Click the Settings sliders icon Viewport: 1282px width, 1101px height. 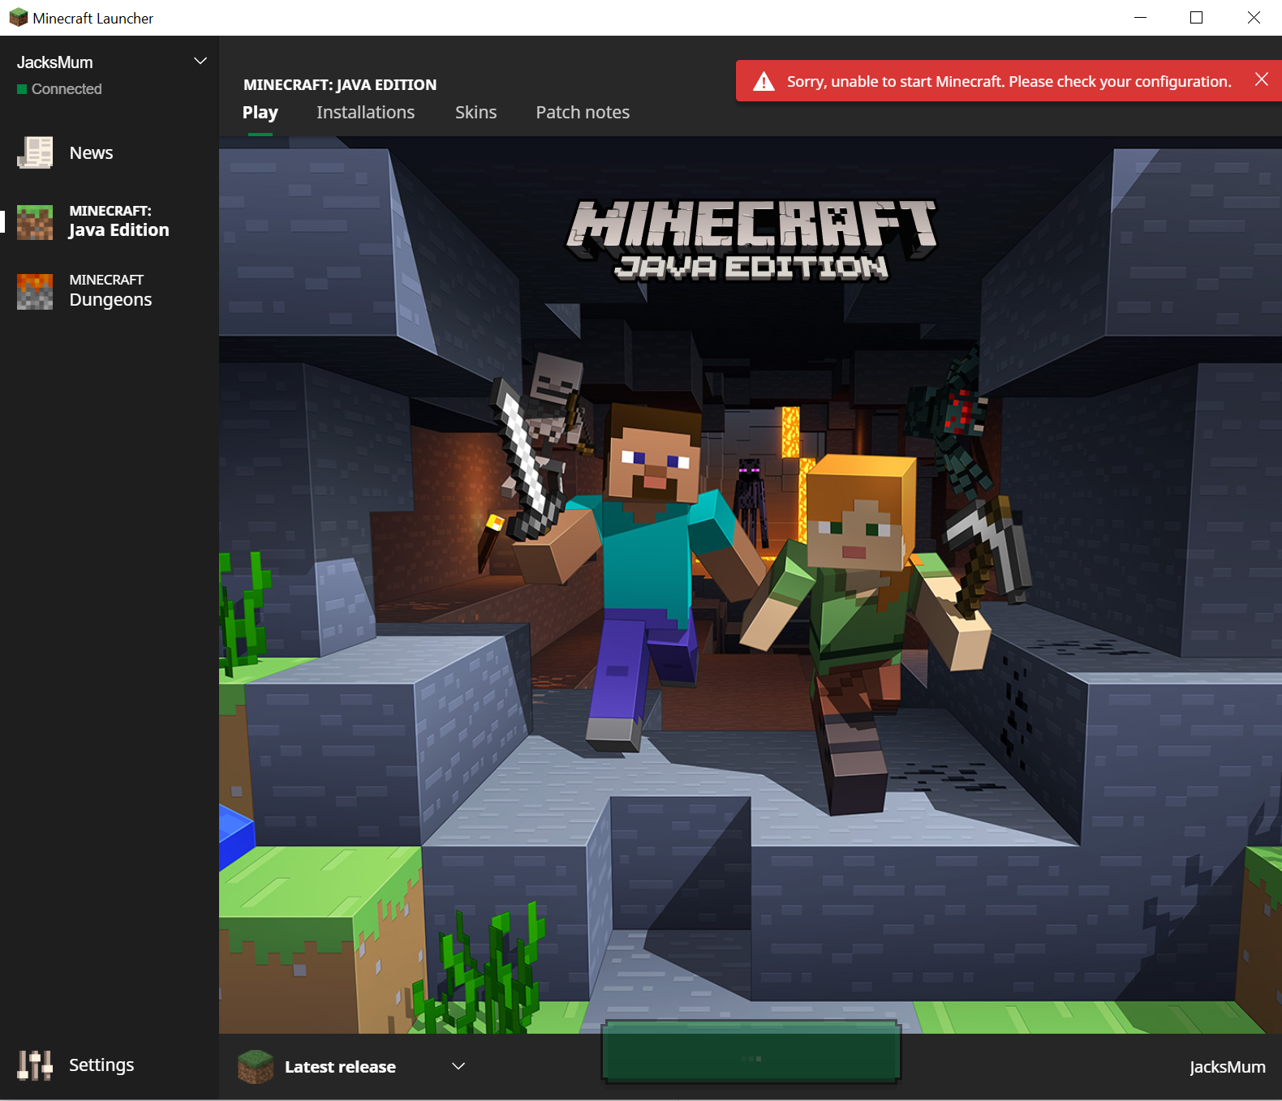point(35,1065)
